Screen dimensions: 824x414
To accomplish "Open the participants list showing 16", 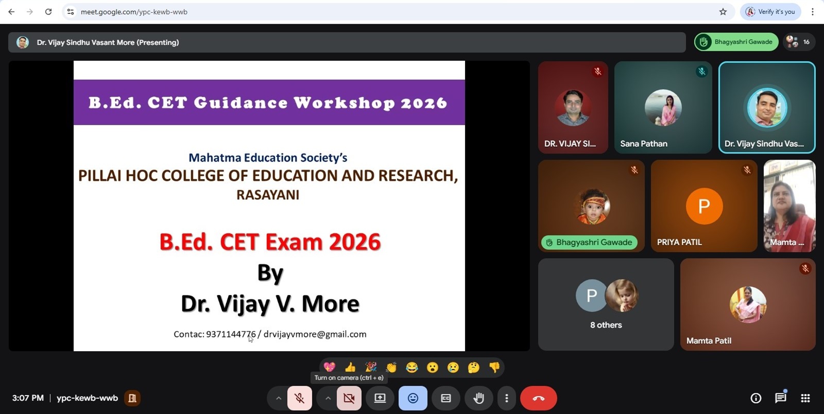I will click(799, 42).
